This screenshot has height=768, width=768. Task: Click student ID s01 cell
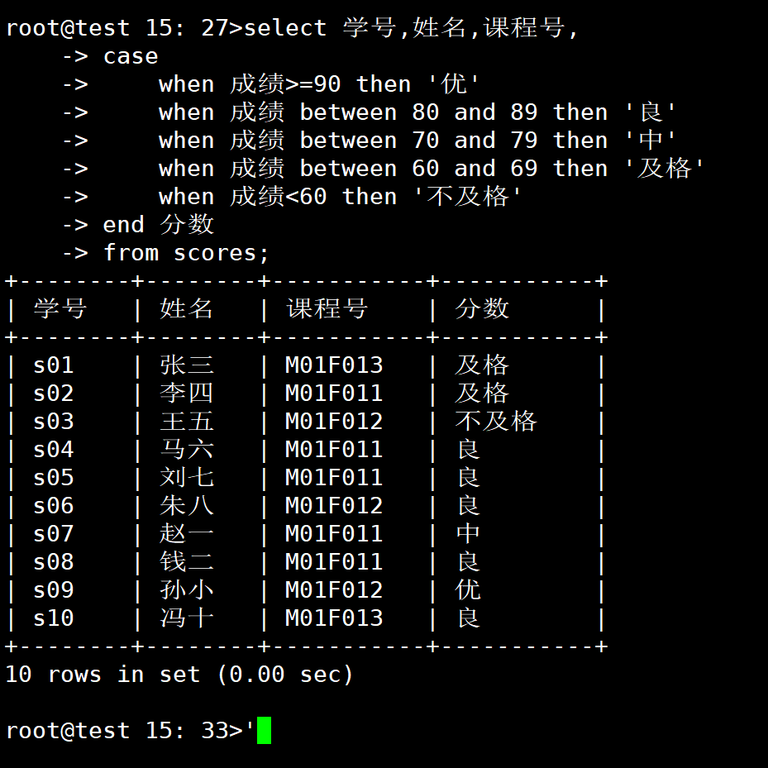coord(54,365)
